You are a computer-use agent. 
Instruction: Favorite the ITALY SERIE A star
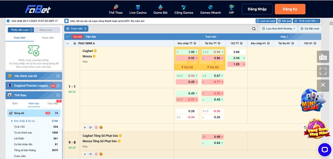[x=75, y=43]
